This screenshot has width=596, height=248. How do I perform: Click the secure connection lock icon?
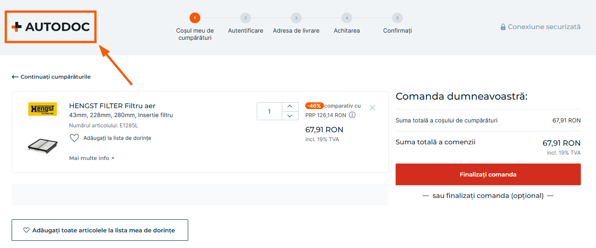point(503,27)
